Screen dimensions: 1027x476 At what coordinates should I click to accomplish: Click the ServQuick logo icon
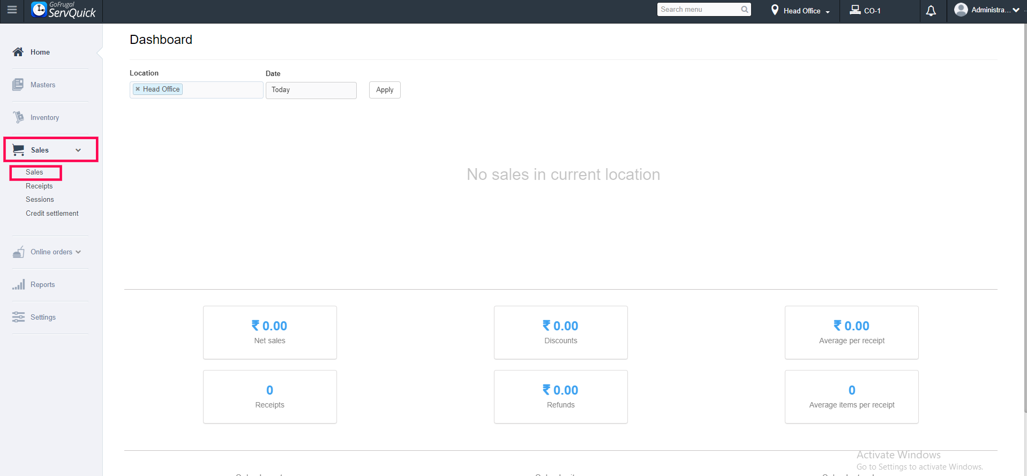39,10
